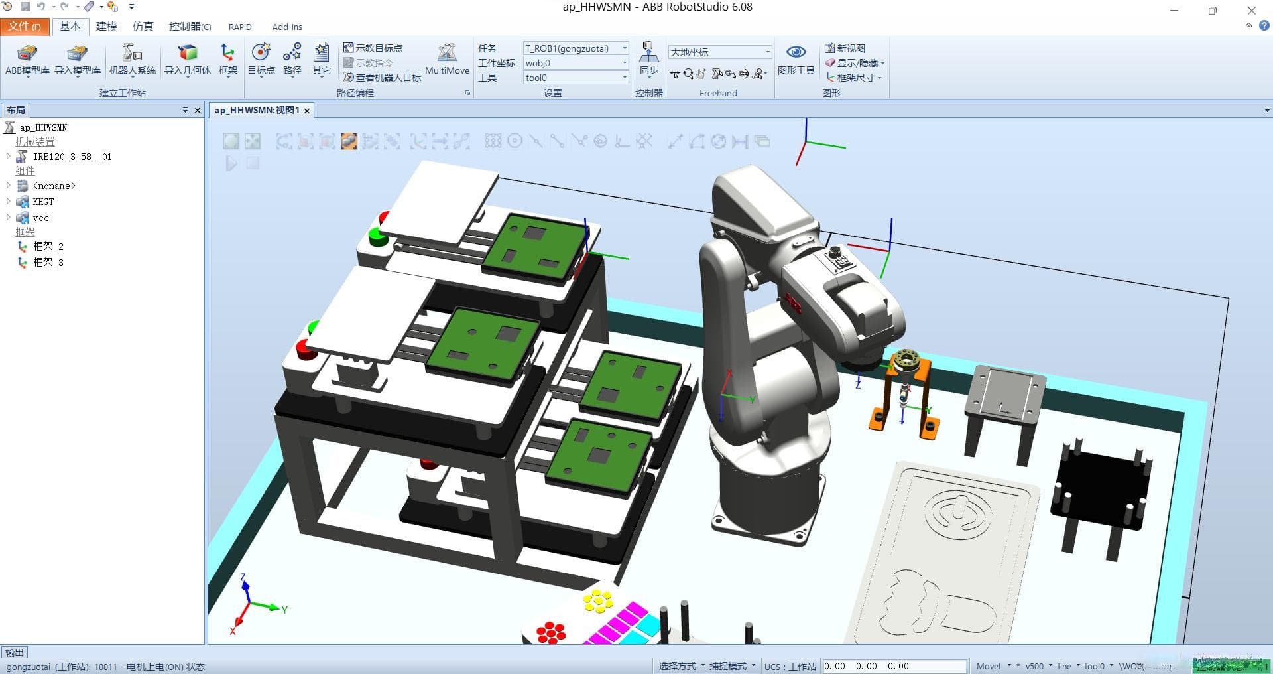The image size is (1273, 674).
Task: Open the 框架尺寸 frame size dropdown
Action: tap(853, 78)
